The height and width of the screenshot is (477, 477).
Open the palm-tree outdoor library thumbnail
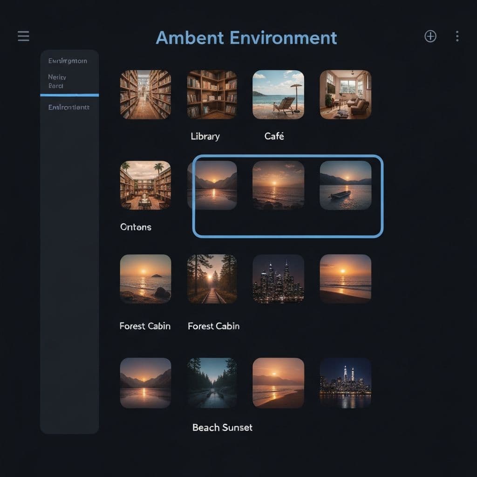(145, 185)
